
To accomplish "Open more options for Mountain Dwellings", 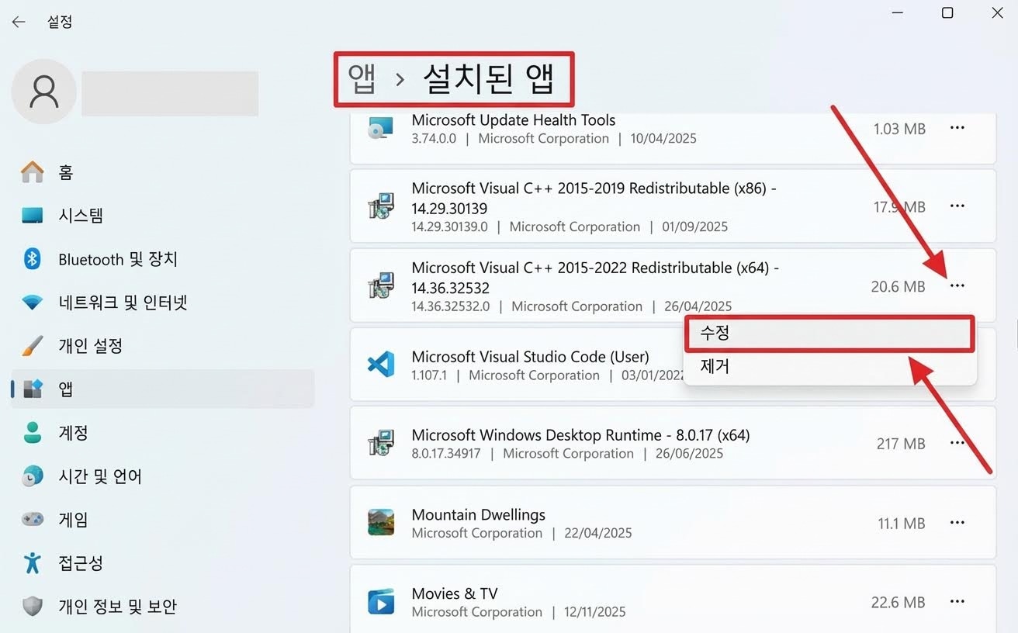I will pyautogui.click(x=957, y=523).
